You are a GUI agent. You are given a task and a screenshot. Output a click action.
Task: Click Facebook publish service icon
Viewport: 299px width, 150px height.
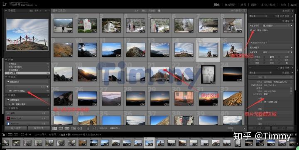(x=8, y=123)
